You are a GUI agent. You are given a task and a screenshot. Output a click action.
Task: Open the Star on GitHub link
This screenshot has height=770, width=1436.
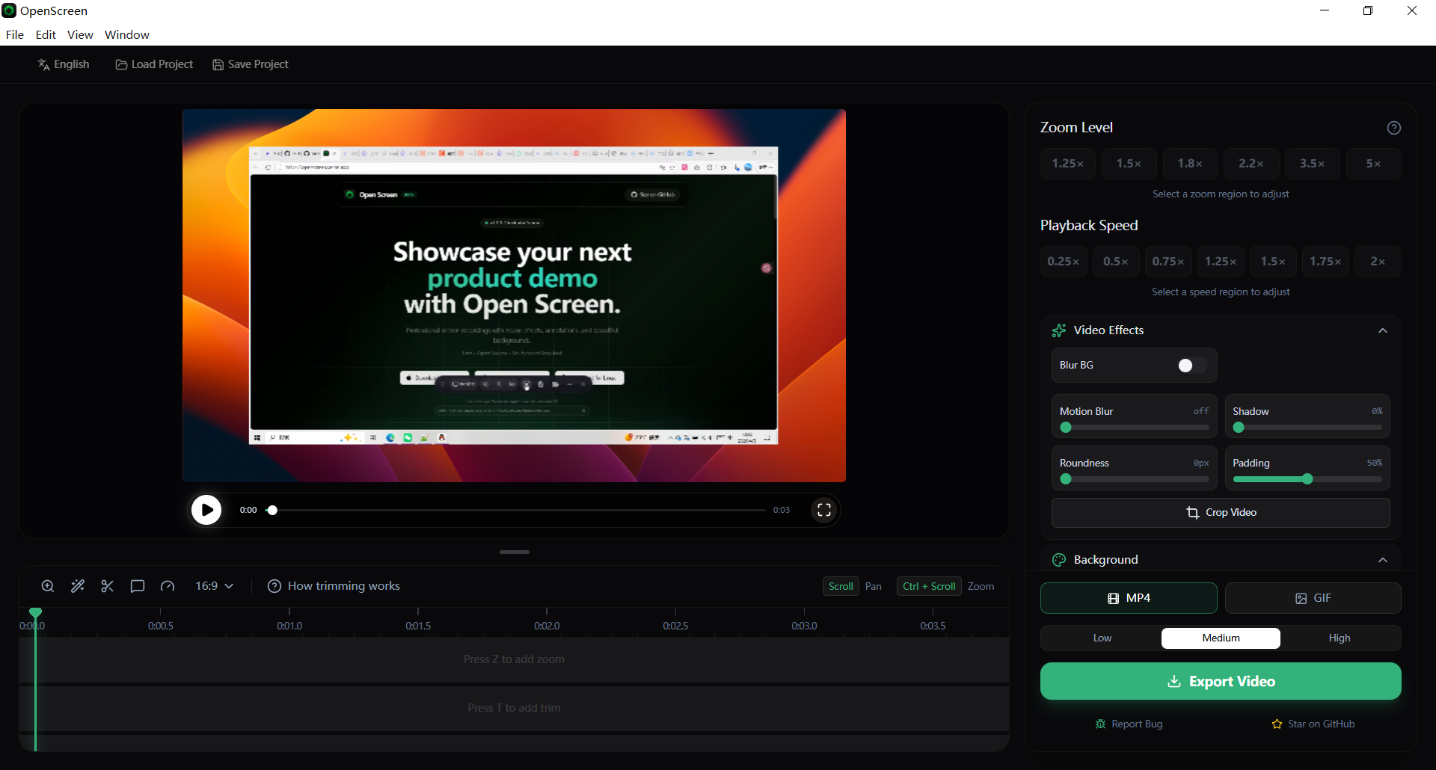(1313, 724)
